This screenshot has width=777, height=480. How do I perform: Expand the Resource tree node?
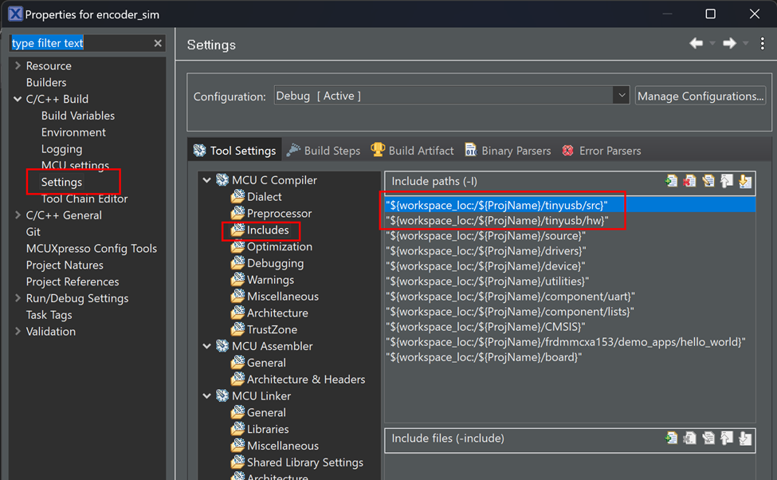coord(18,65)
